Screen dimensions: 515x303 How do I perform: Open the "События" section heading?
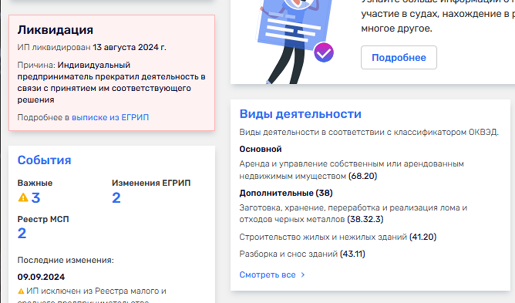(x=44, y=160)
